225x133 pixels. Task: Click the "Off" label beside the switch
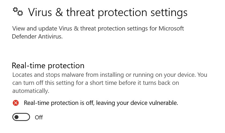click(39, 117)
